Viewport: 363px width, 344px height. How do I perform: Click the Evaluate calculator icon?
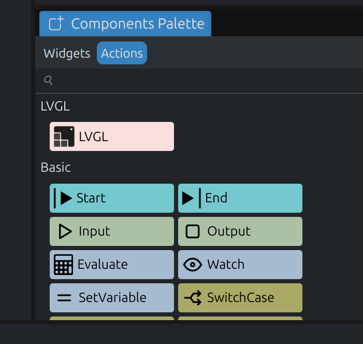(x=63, y=264)
